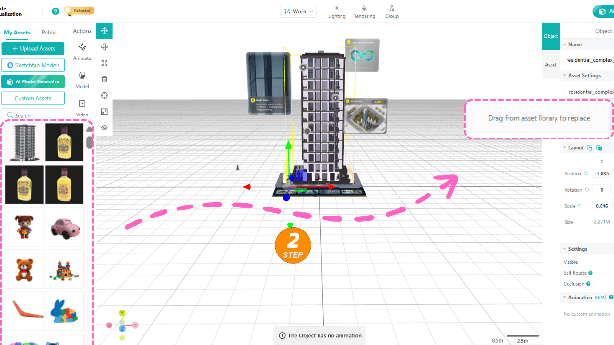Switch to the Asset tab on right panel

[x=551, y=64]
